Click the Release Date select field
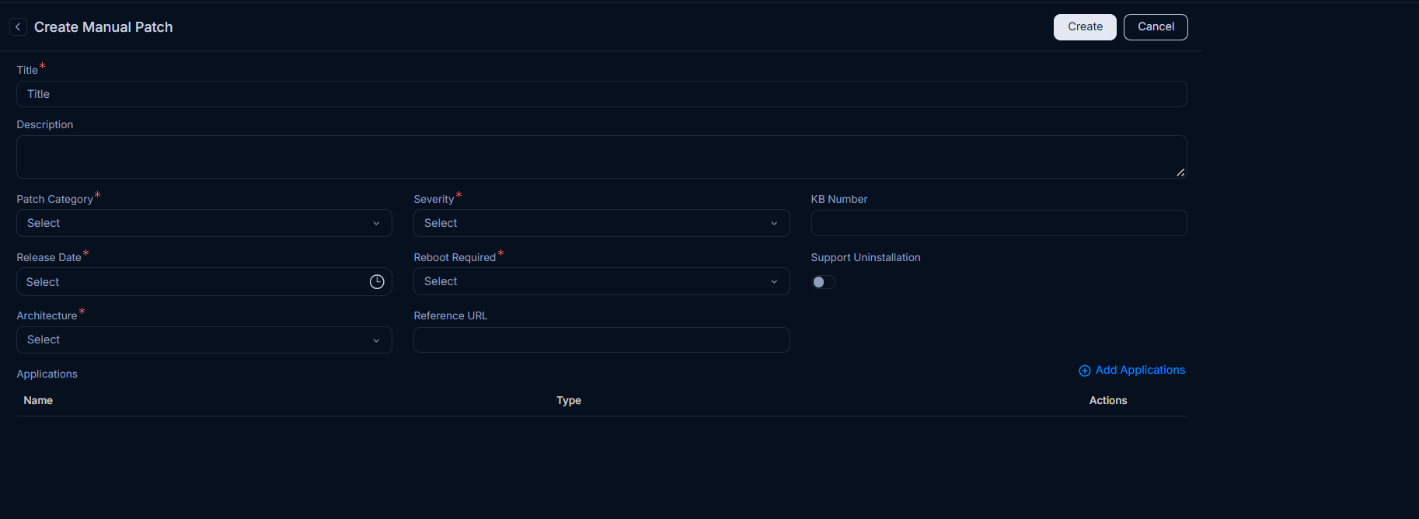 click(x=204, y=282)
